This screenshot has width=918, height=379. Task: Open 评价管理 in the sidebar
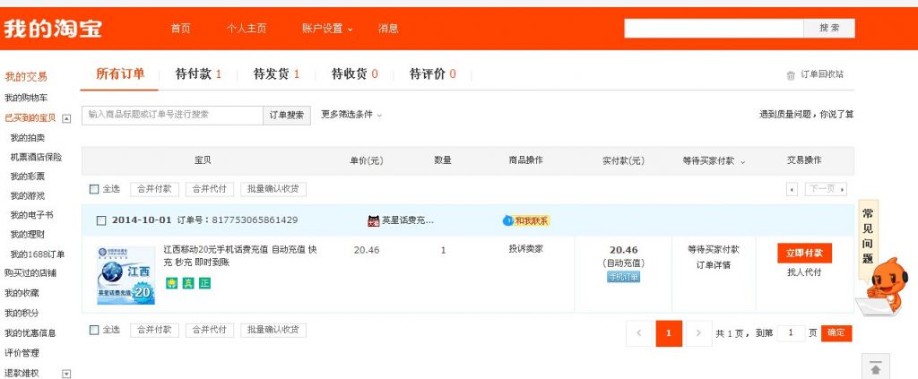[22, 353]
